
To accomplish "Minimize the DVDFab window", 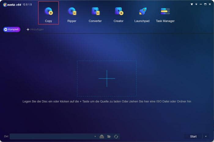I will pos(201,5).
